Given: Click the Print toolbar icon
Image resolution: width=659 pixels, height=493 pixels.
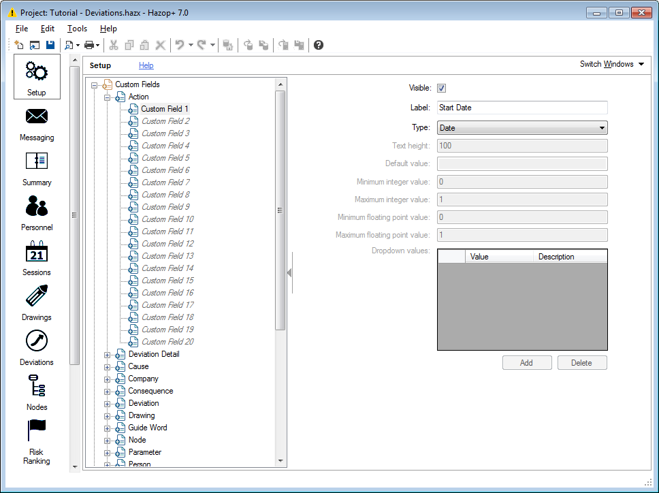Looking at the screenshot, I should 89,45.
